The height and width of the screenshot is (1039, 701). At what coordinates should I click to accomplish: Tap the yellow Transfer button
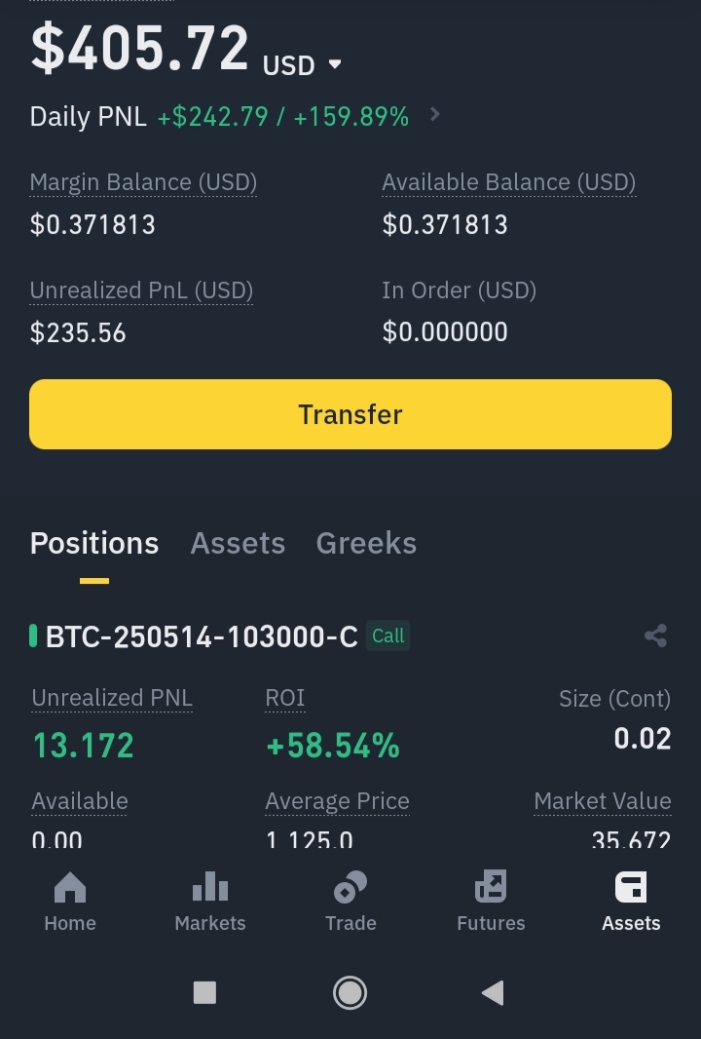[350, 414]
